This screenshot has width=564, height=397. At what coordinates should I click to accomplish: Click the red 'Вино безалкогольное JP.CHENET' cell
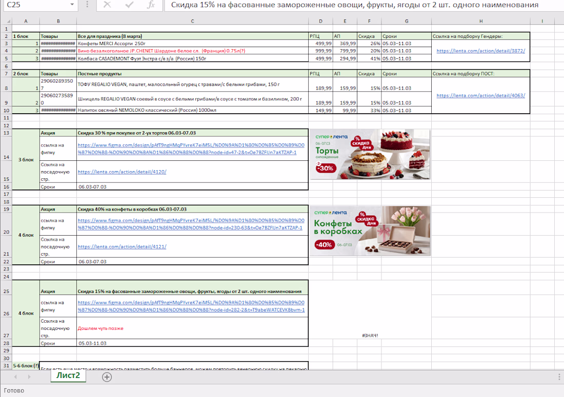192,51
